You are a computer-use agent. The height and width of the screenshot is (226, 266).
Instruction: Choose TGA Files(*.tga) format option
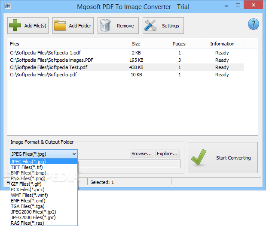pyautogui.click(x=44, y=206)
